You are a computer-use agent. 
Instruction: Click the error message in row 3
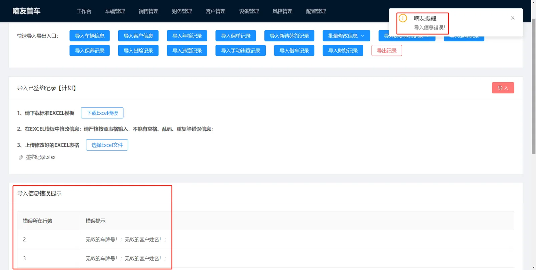point(126,258)
